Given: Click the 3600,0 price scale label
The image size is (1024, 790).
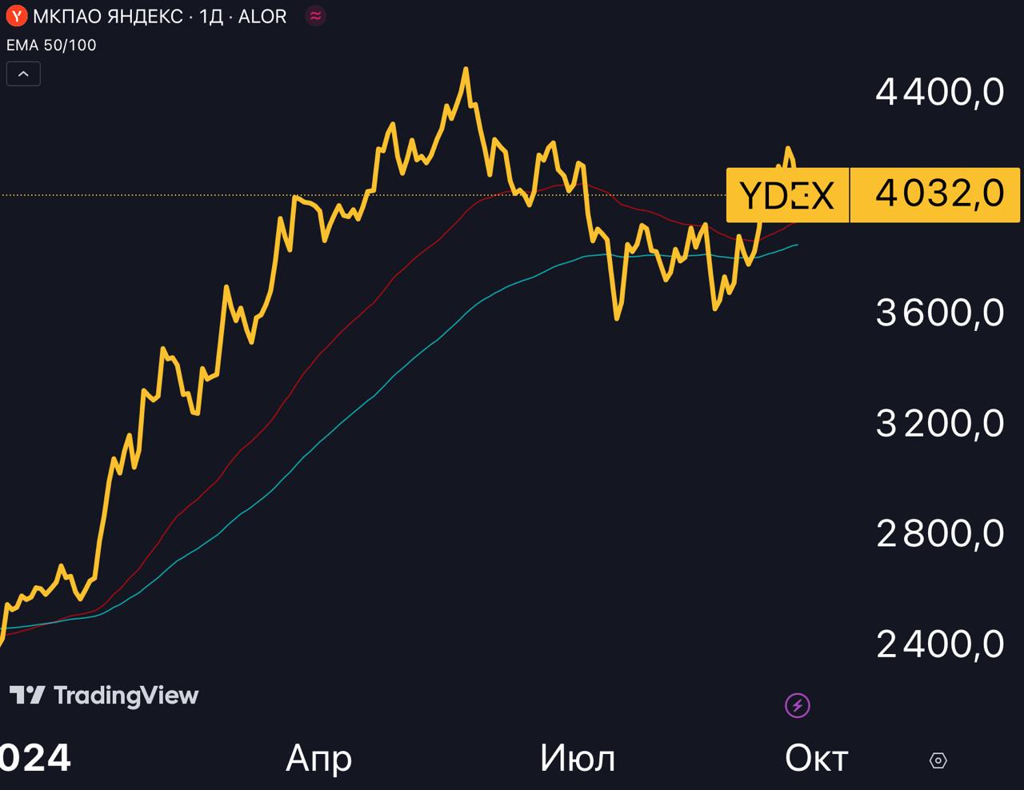Looking at the screenshot, I should [x=939, y=313].
